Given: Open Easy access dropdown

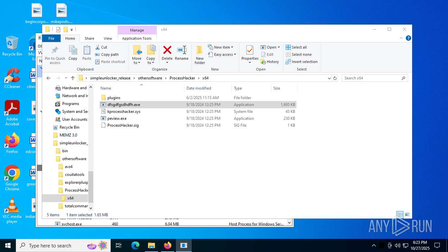Looking at the screenshot, I should click(222, 54).
